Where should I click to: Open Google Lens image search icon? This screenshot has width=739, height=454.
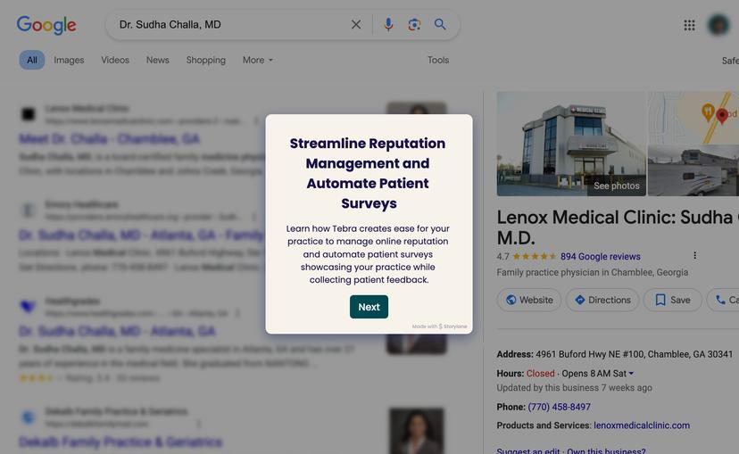[x=414, y=24]
